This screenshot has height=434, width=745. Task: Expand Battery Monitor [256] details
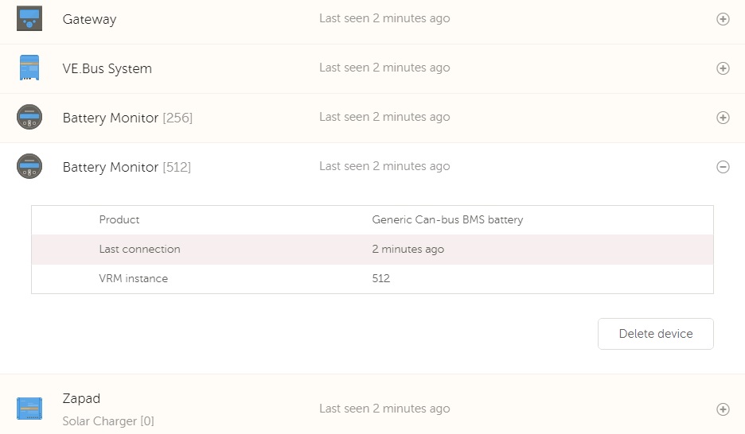[723, 118]
